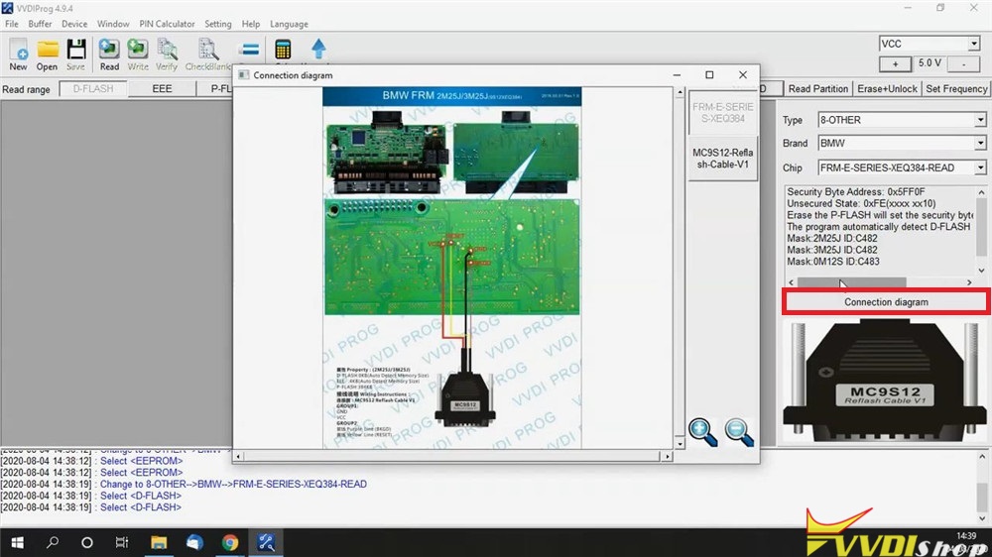Open File Explorer from taskbar
Screen dimensions: 992x557
coord(158,542)
